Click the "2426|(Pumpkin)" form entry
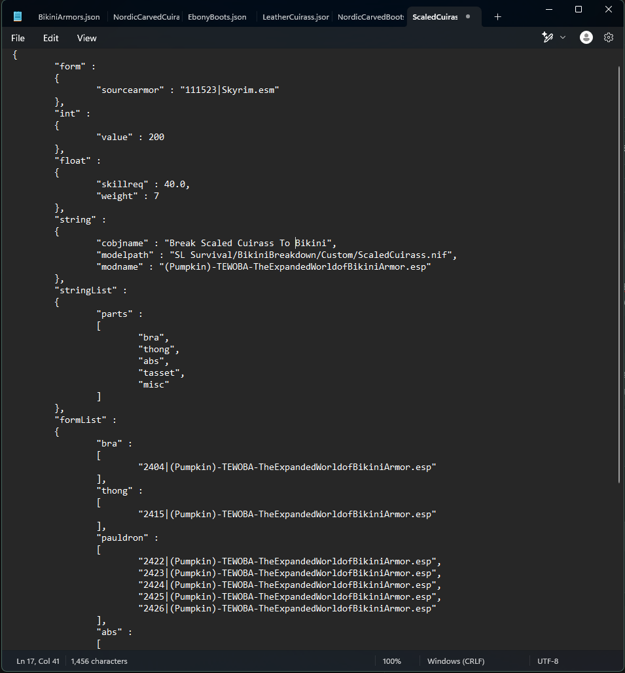This screenshot has height=673, width=625. 287,609
